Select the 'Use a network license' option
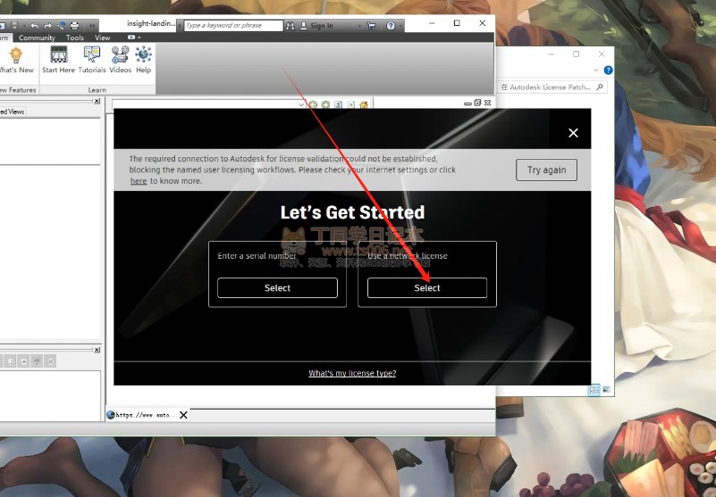The height and width of the screenshot is (497, 716). (427, 287)
